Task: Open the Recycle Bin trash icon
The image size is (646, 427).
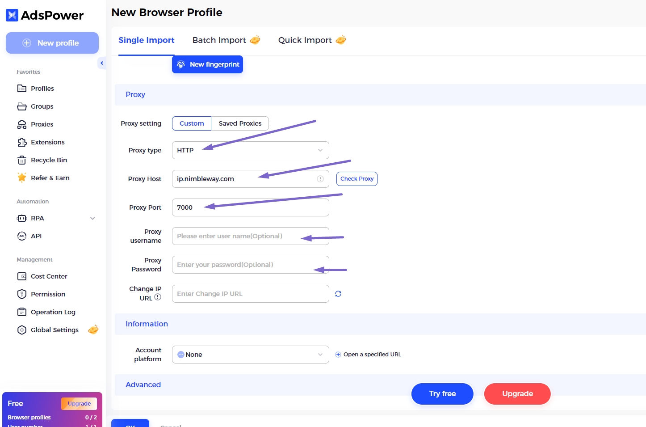Action: pos(21,160)
